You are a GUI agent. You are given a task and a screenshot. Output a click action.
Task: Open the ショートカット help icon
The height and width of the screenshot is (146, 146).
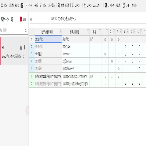pyautogui.click(x=124, y=5)
